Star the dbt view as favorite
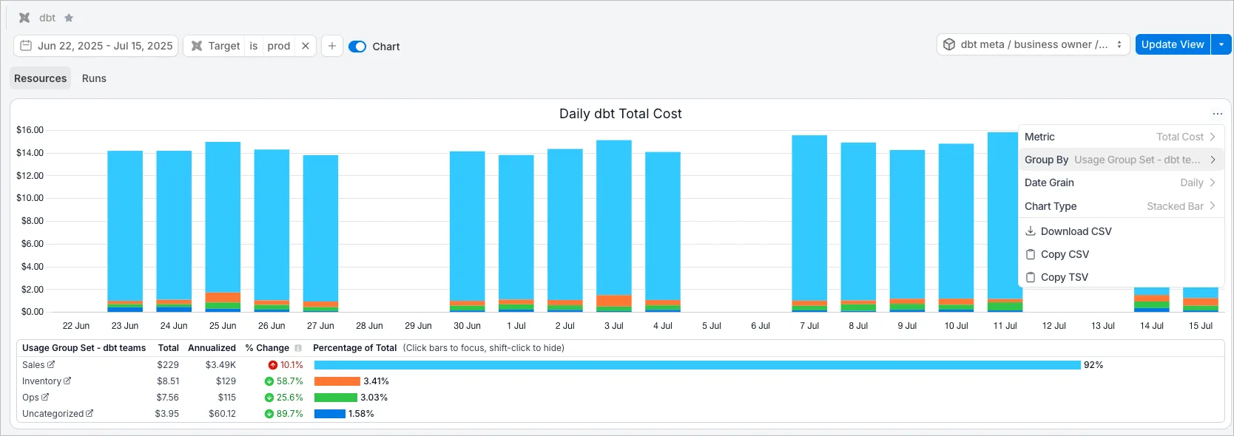Screen dimensions: 1234x436 tap(69, 18)
